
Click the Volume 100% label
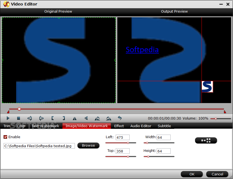coord(196,118)
